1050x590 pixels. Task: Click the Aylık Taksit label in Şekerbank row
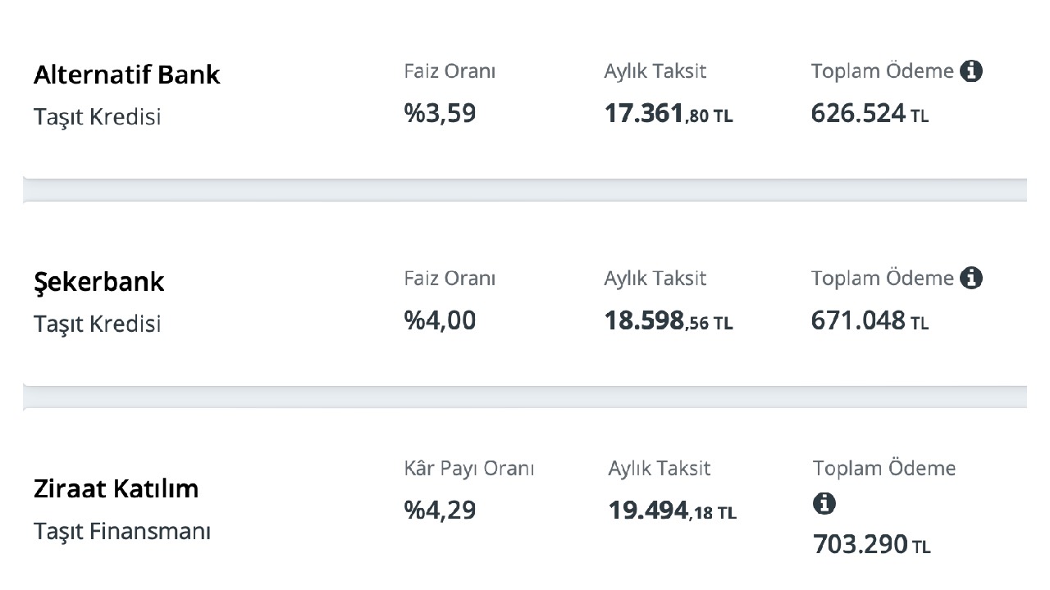pyautogui.click(x=655, y=279)
